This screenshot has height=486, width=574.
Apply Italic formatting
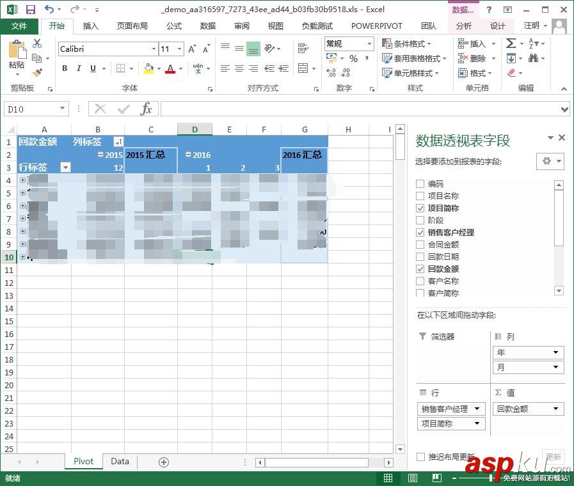coord(79,68)
